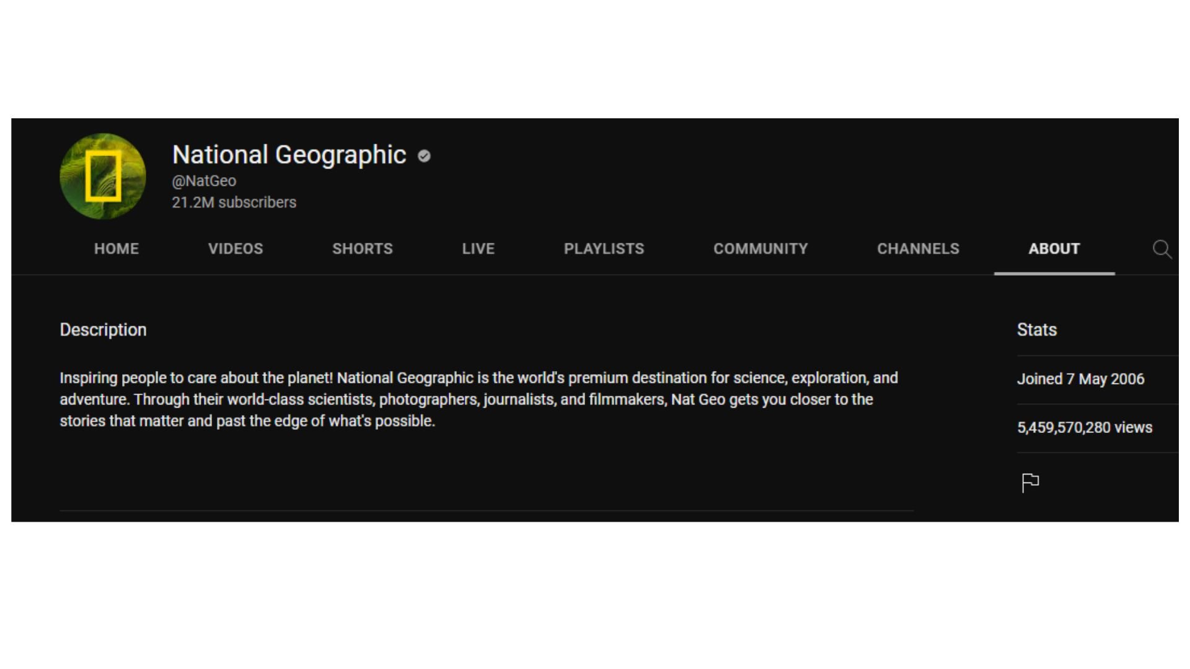The image size is (1190, 669).
Task: Switch to the Channels tab
Action: 918,249
